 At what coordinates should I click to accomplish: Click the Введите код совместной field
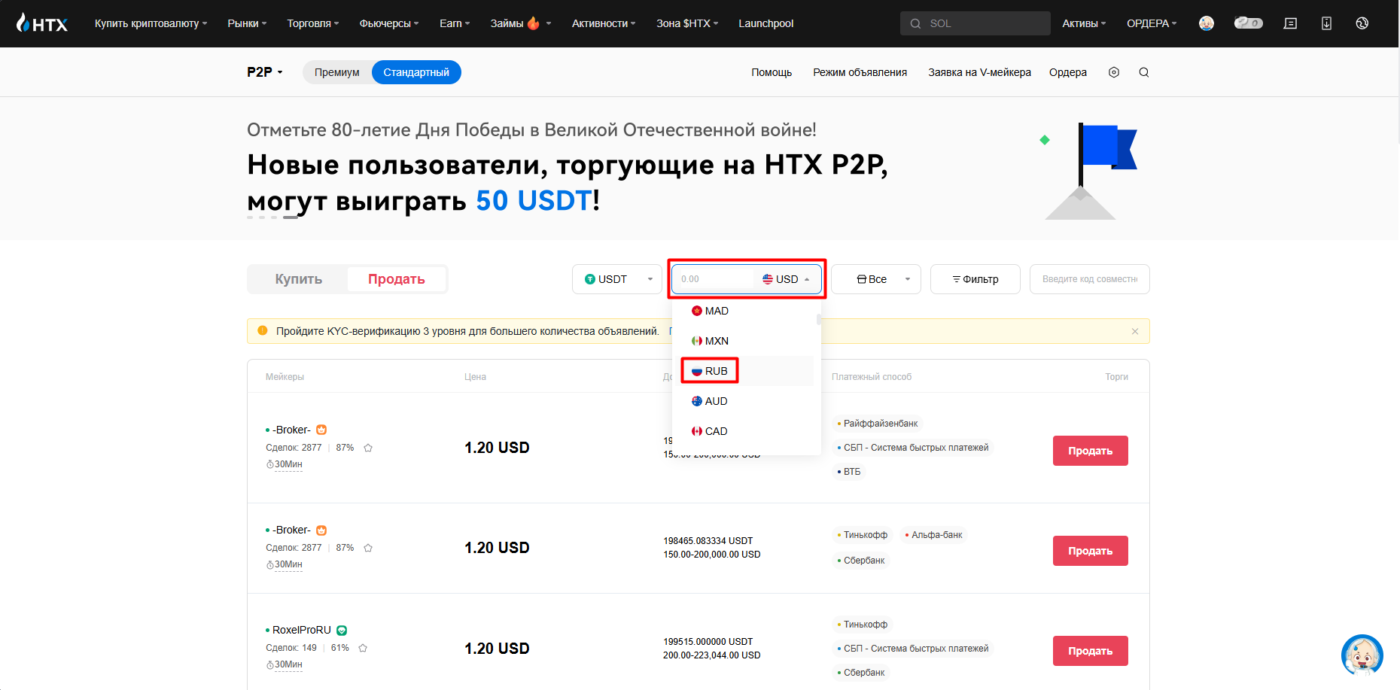tap(1089, 279)
